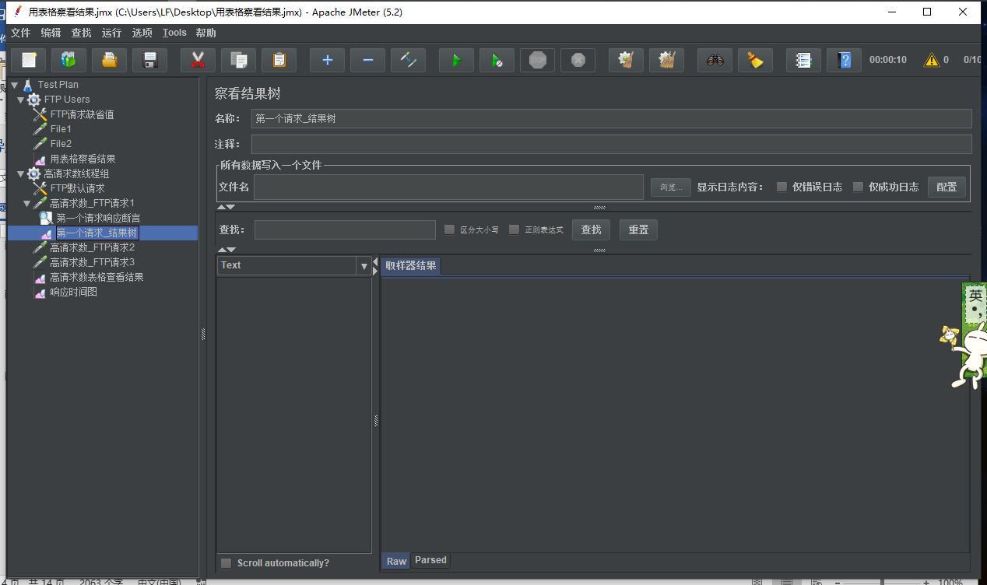Viewport: 987px width, 585px height.
Task: Click the Help question mark toolbar icon
Action: pos(844,60)
